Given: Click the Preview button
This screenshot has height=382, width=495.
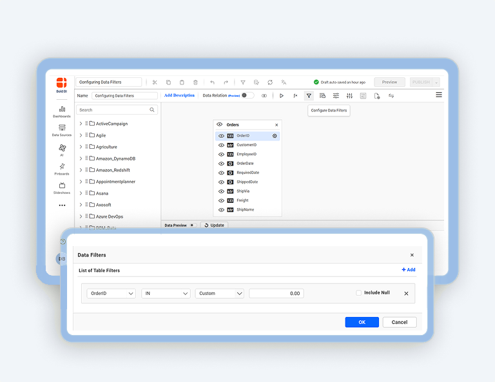Looking at the screenshot, I should tap(389, 82).
